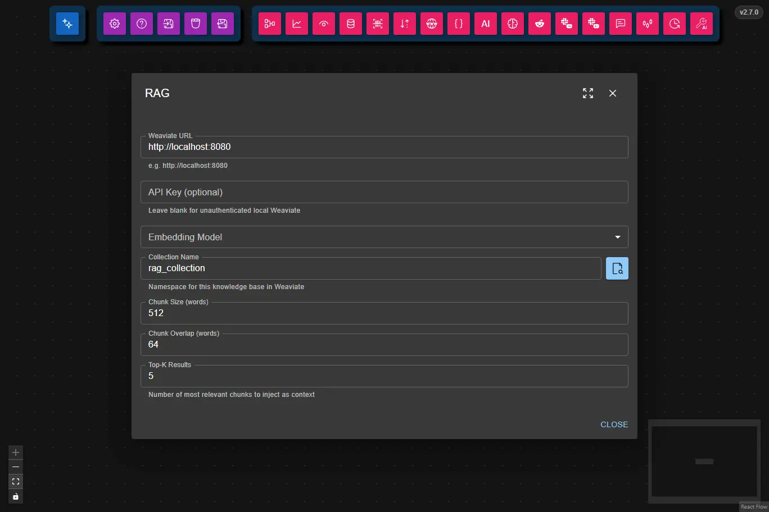Click the CLOSE button in the dialog
This screenshot has width=769, height=512.
pyautogui.click(x=614, y=424)
